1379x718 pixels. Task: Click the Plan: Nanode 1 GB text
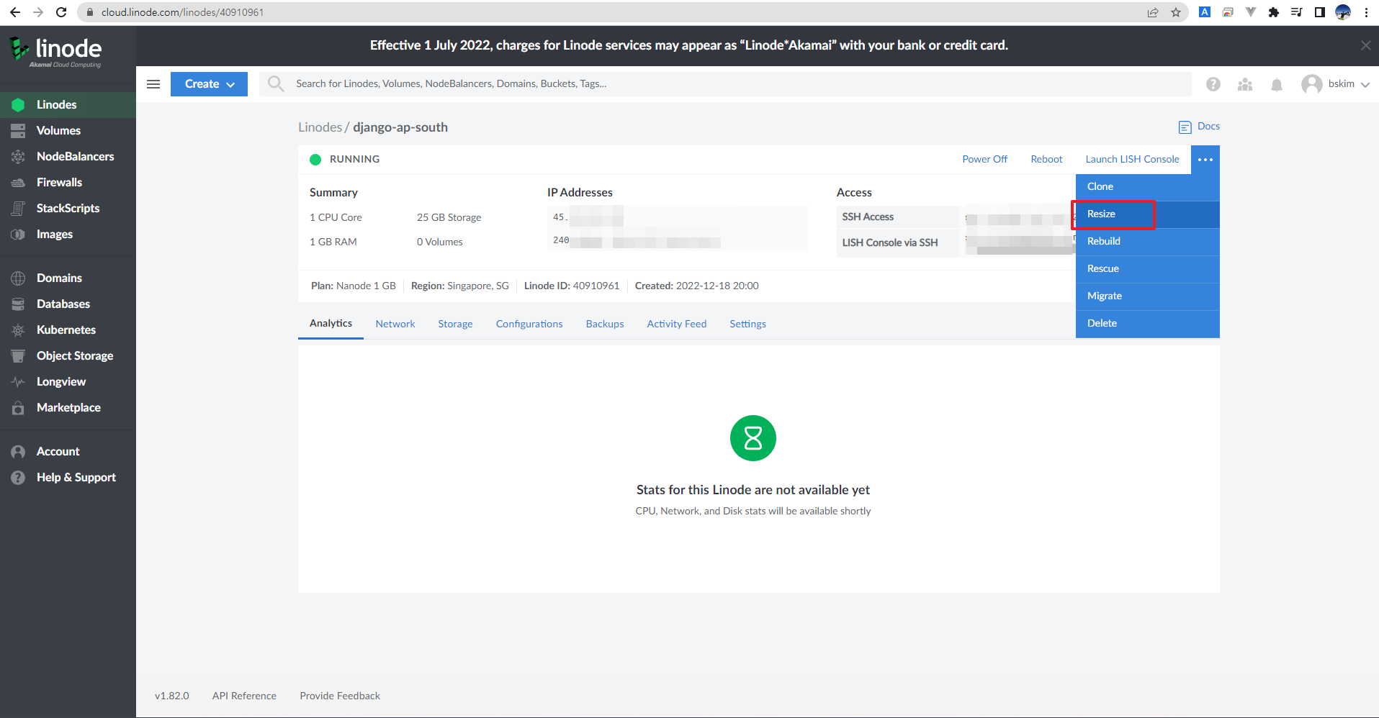(354, 286)
